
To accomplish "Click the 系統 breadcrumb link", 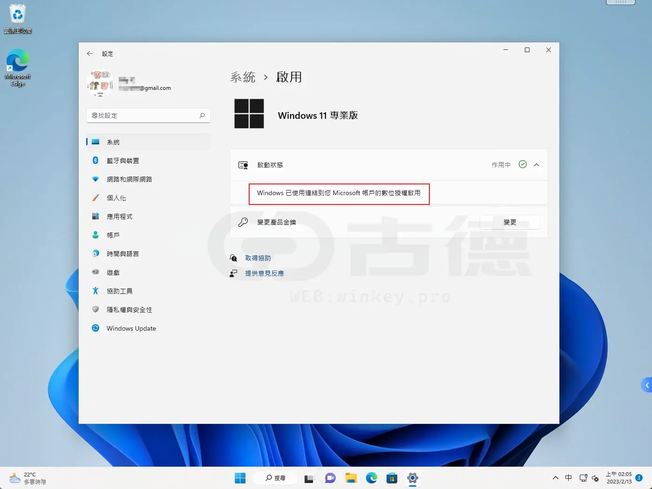I will coord(243,77).
